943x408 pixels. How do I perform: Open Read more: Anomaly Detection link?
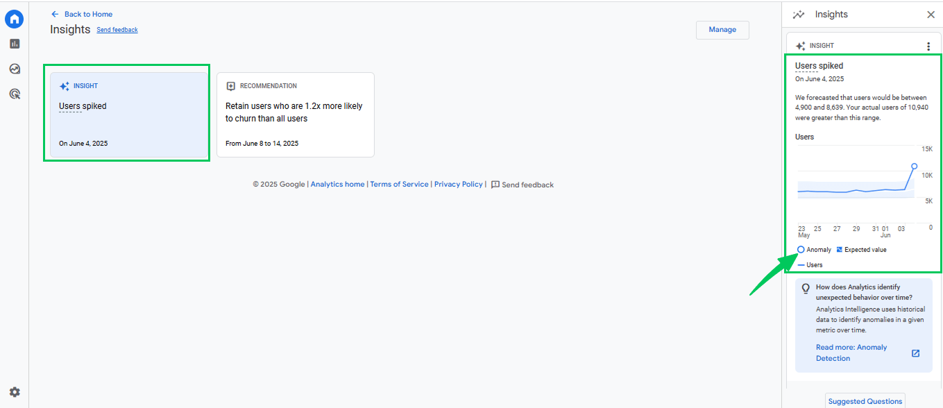tap(851, 352)
